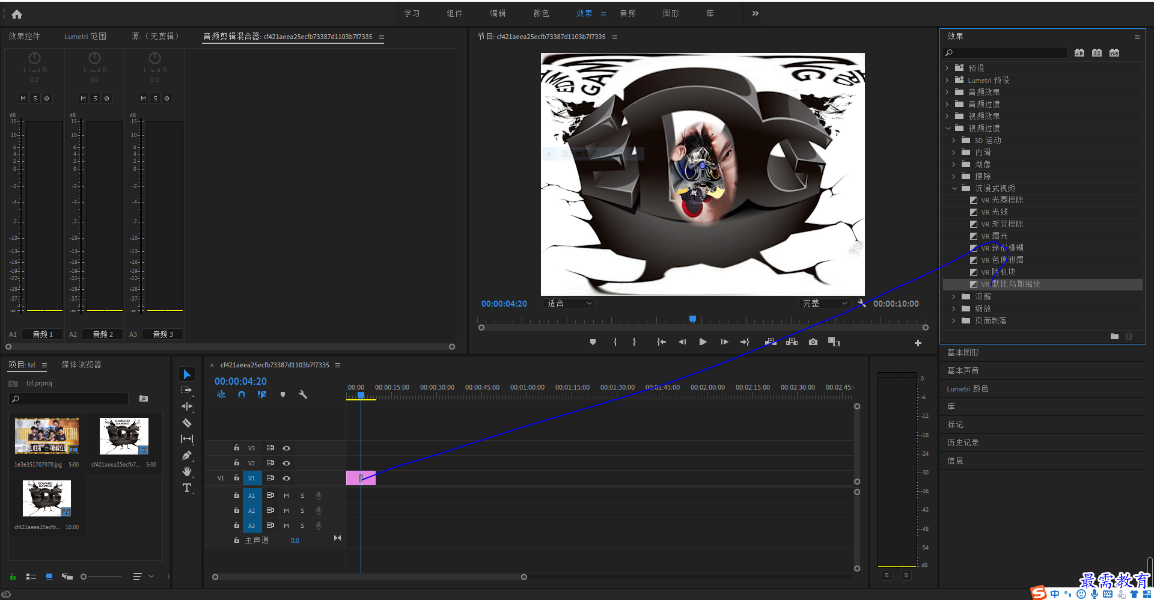Select the Razor tool
The width and height of the screenshot is (1154, 600).
tap(187, 423)
